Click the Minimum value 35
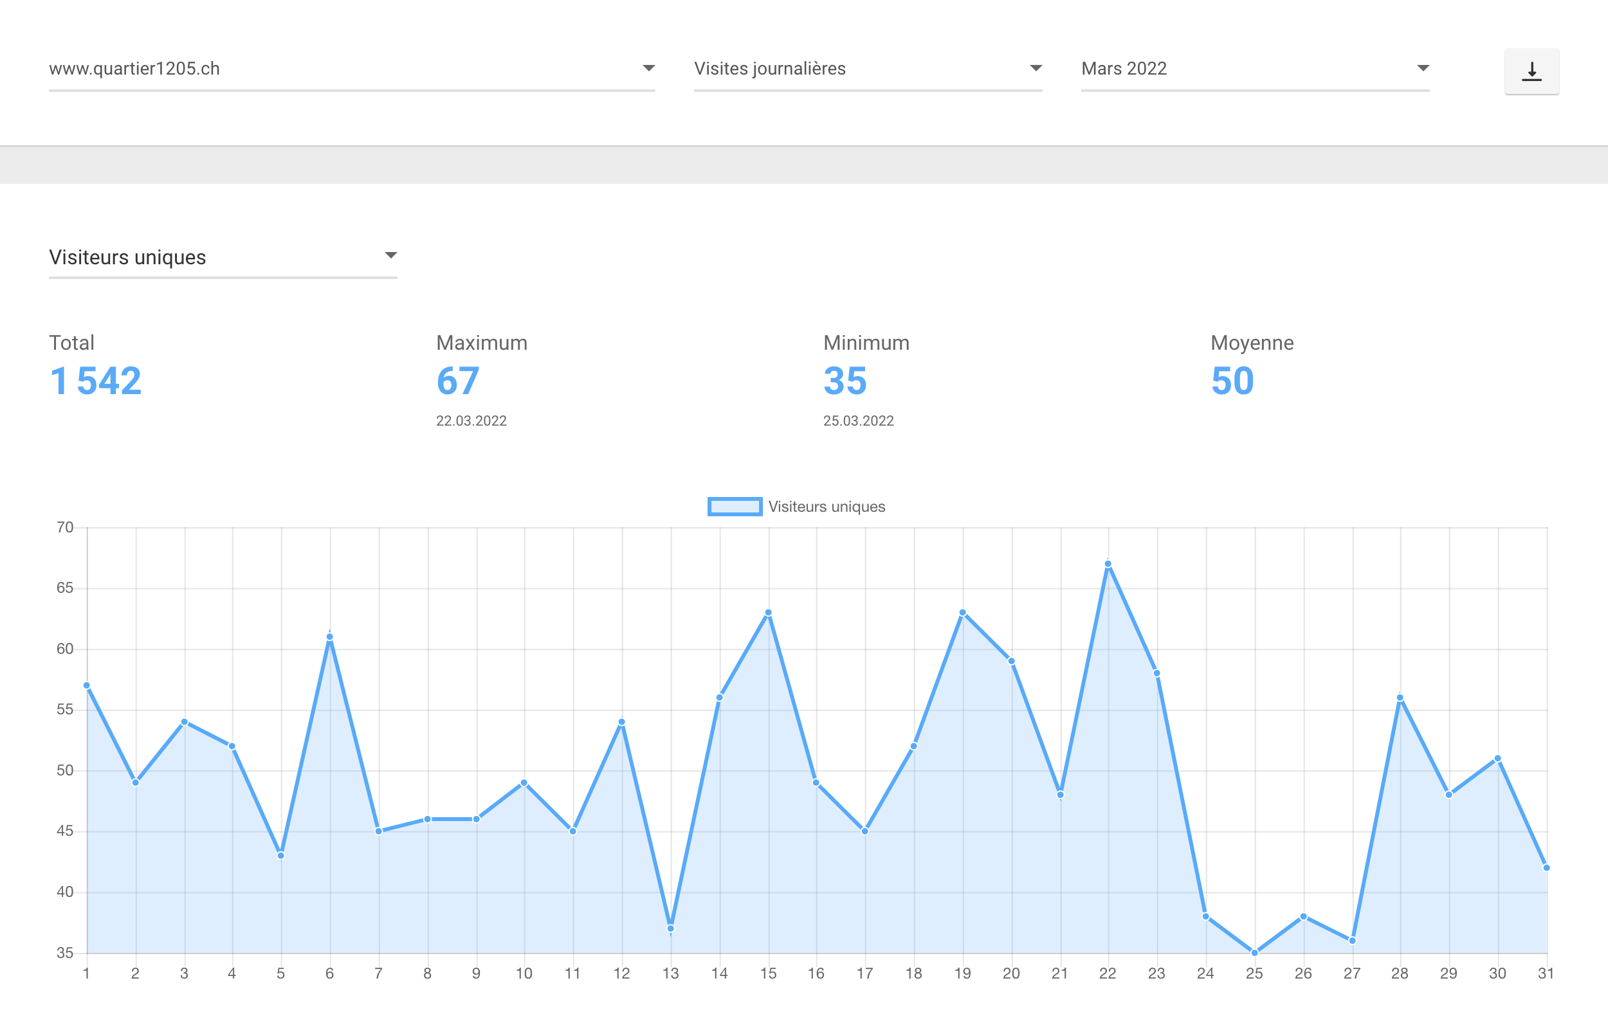Screen dimensions: 1608x1021 (x=845, y=381)
